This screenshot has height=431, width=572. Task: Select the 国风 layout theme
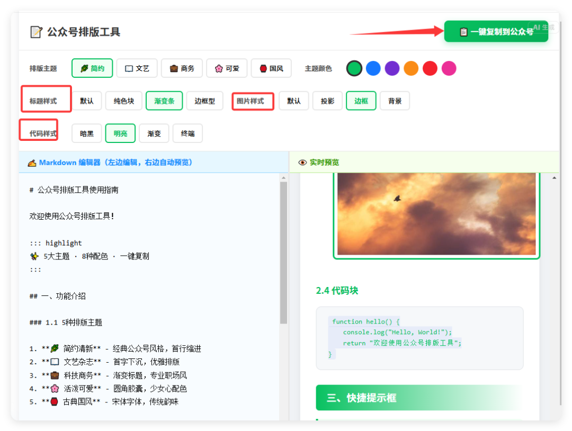tap(271, 68)
